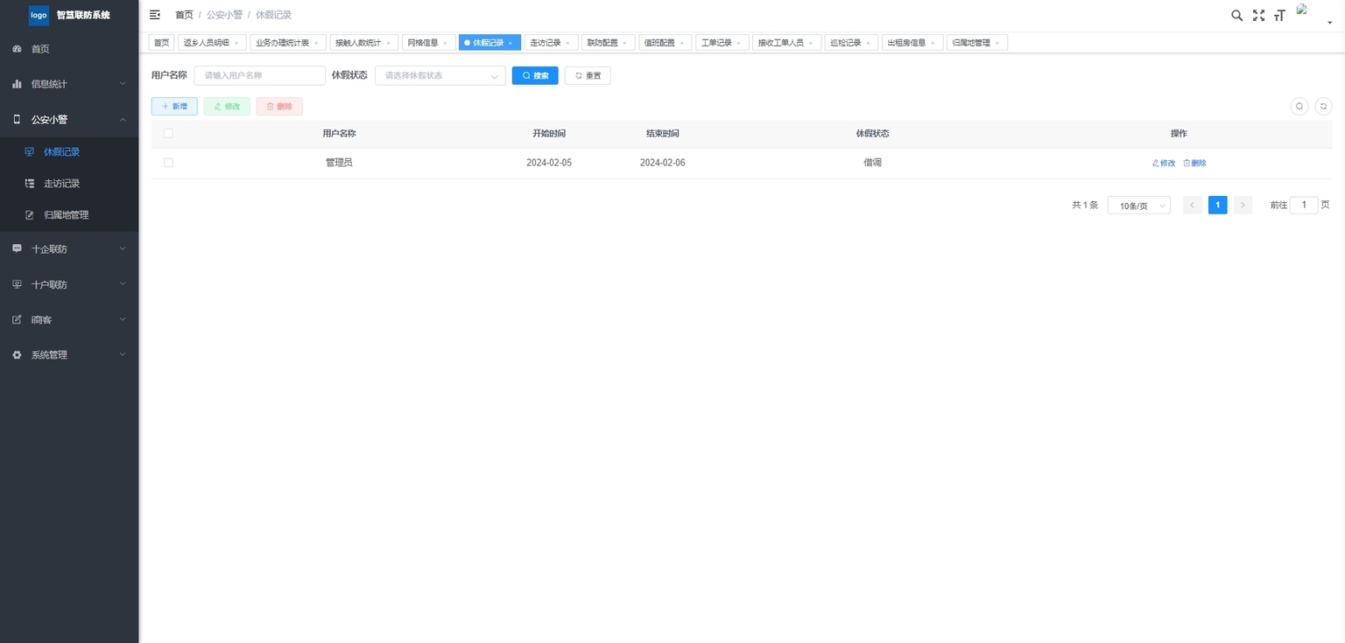Screen dimensions: 1345x643
Task: Open the top-right search magnifier icon
Action: pos(1236,15)
